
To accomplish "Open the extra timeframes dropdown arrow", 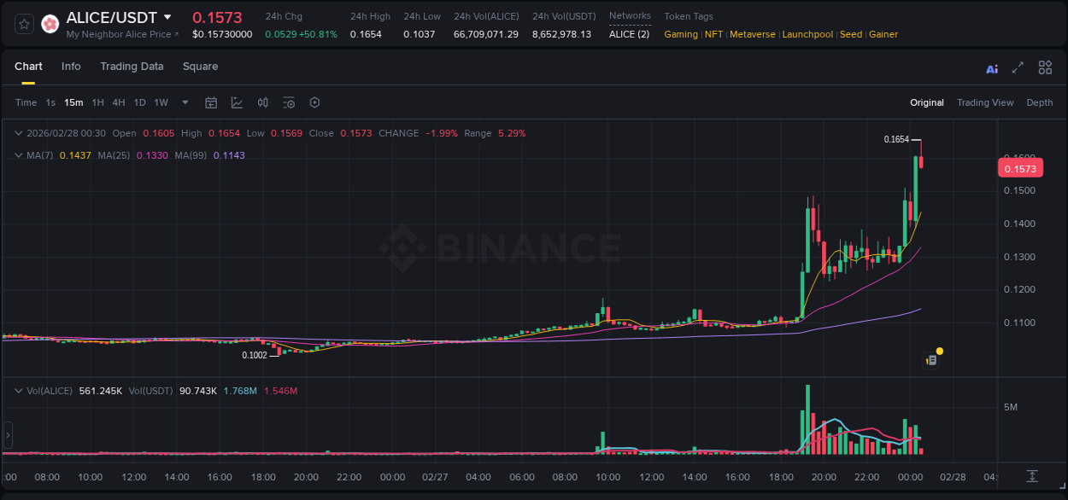I will point(184,102).
